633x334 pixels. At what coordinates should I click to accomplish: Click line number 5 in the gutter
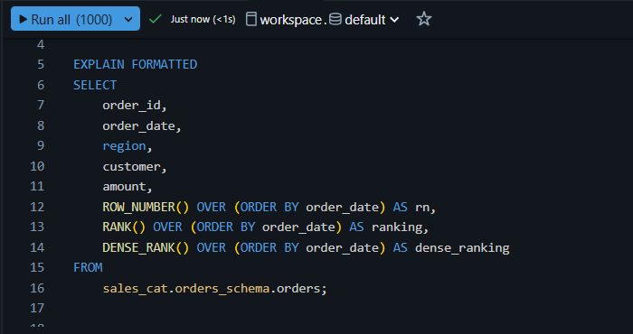click(41, 64)
